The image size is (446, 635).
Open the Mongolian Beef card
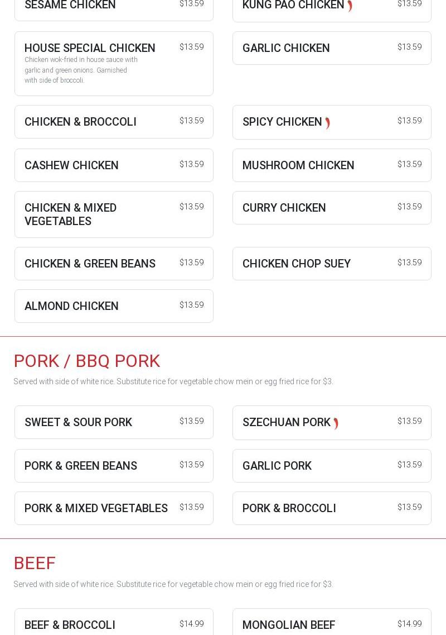332,622
